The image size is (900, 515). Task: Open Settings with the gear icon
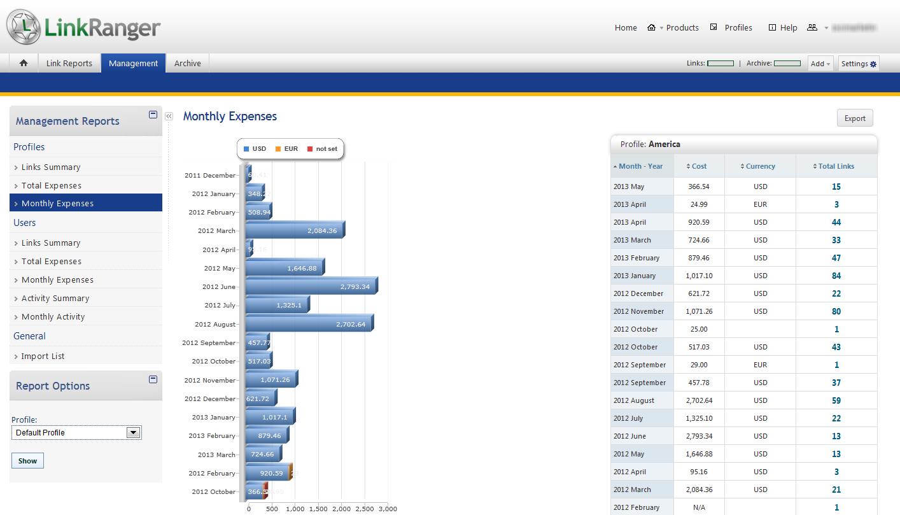pos(859,64)
